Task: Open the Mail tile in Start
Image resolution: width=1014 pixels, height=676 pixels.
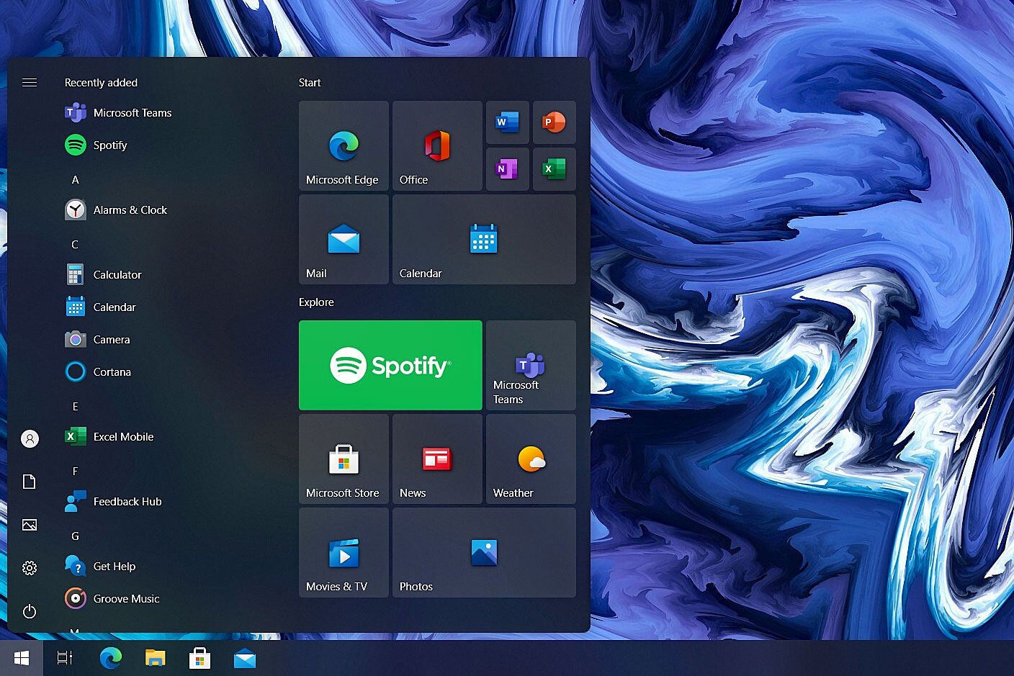Action: pos(344,239)
